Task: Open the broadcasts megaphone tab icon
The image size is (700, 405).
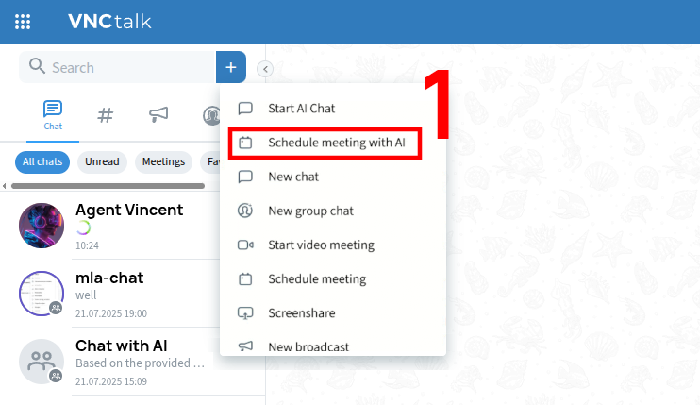Action: point(158,115)
